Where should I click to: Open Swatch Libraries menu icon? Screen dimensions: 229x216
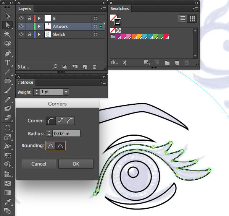click(114, 63)
